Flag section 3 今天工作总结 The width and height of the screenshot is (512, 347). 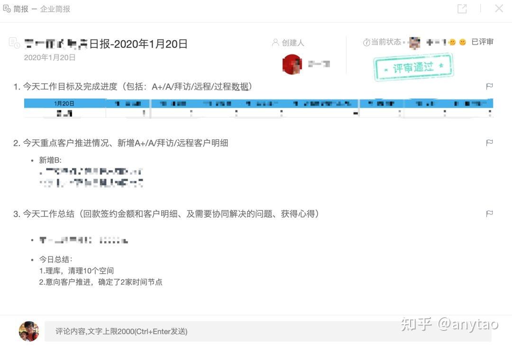(x=489, y=213)
